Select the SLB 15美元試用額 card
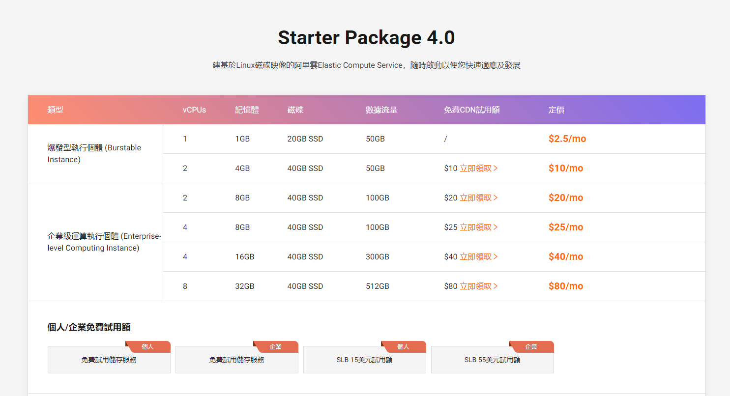 pos(365,360)
